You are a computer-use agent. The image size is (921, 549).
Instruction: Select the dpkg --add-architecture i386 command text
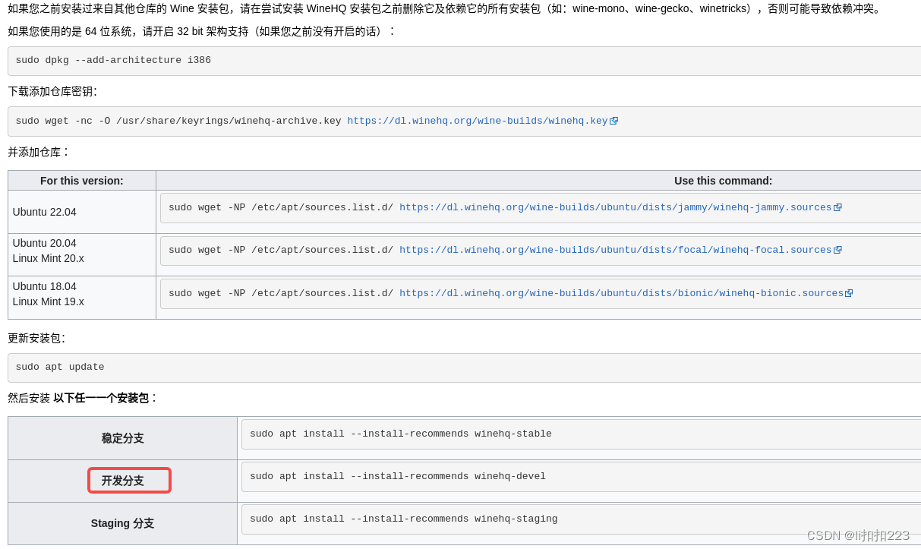[112, 60]
